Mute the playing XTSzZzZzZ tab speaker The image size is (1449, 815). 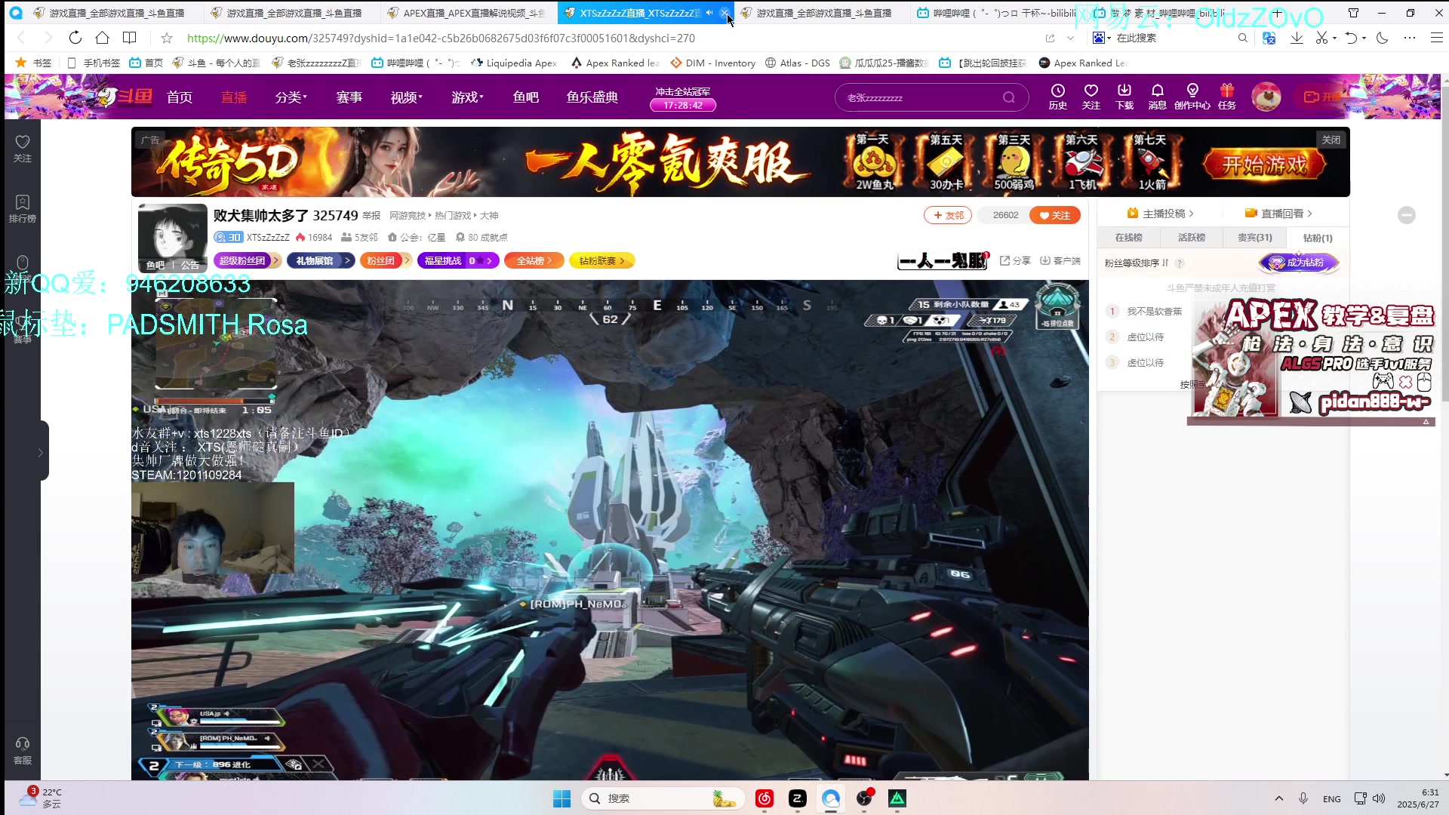point(709,13)
